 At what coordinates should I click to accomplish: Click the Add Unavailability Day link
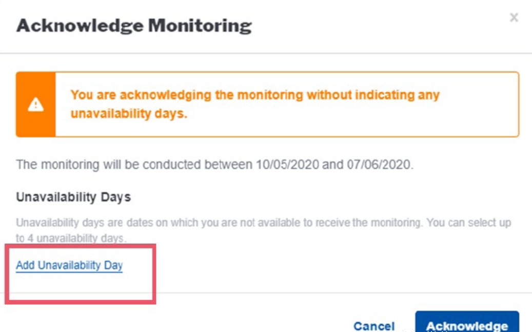pos(69,265)
